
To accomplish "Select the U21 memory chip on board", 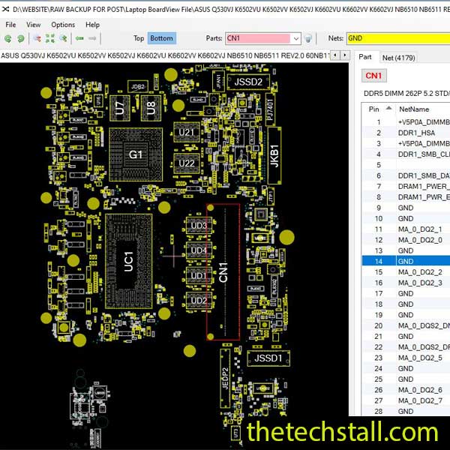I will pos(187,132).
